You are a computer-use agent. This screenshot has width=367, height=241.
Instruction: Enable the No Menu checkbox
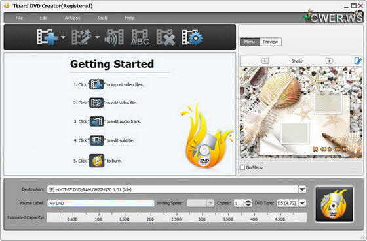[x=242, y=167]
